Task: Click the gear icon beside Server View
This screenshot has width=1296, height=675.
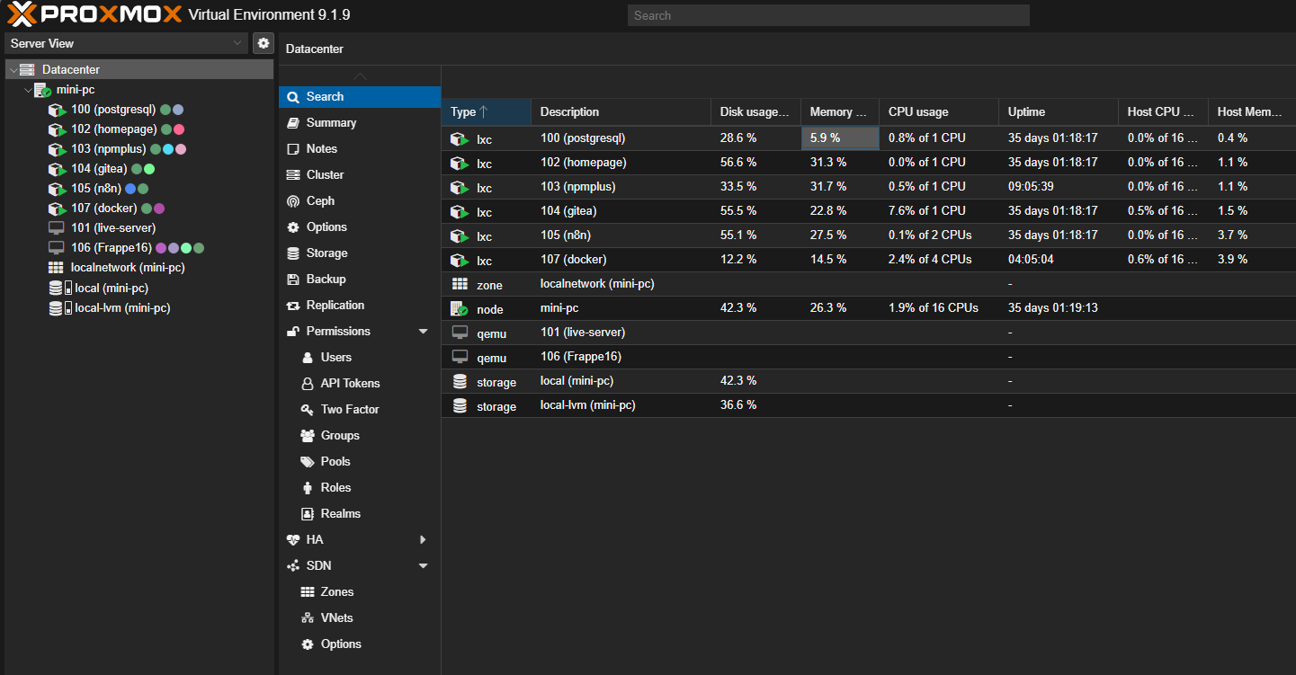Action: (263, 42)
